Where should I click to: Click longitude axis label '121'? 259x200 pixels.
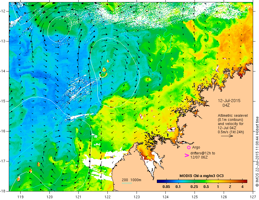79,197
